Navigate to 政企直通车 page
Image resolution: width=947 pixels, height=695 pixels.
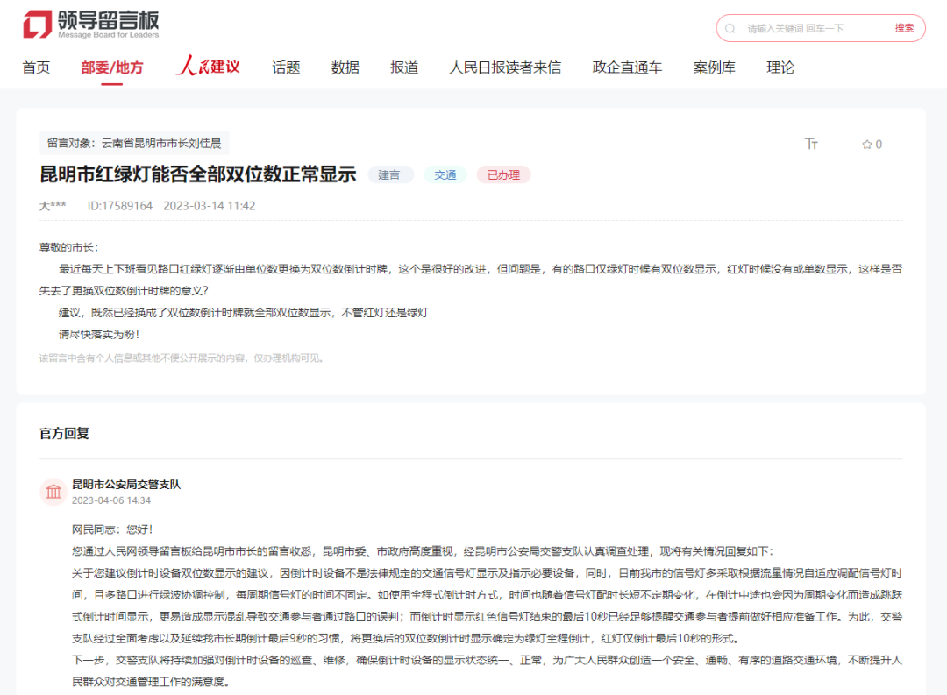627,67
